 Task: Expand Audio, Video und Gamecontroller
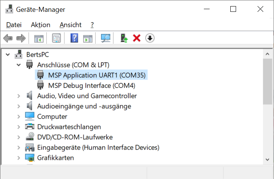tap(19, 96)
